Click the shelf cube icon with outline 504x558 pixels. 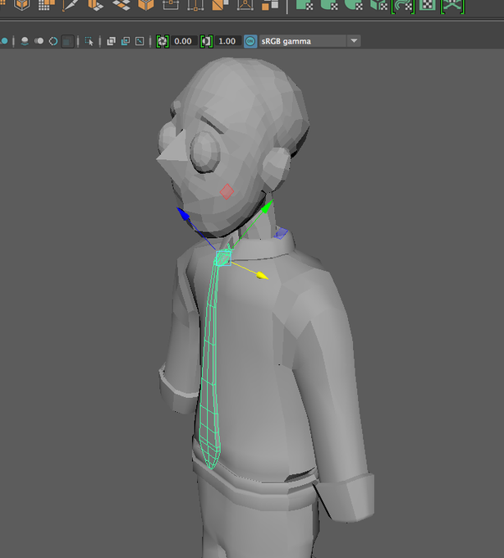point(22,5)
